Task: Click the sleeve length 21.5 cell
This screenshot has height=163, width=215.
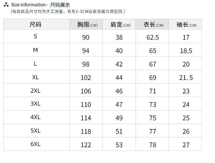Action: tap(185, 77)
